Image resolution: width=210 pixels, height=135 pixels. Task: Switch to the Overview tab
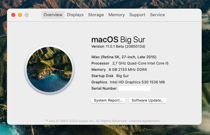click(53, 15)
